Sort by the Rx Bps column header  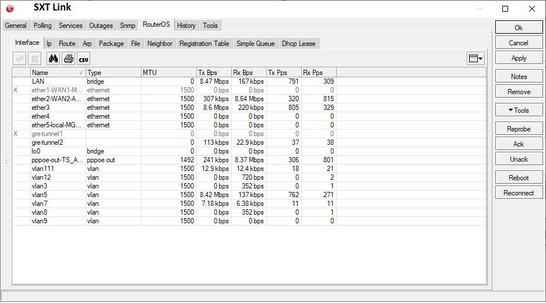tap(249, 73)
